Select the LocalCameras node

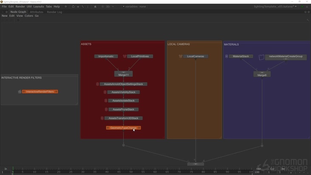coord(195,56)
